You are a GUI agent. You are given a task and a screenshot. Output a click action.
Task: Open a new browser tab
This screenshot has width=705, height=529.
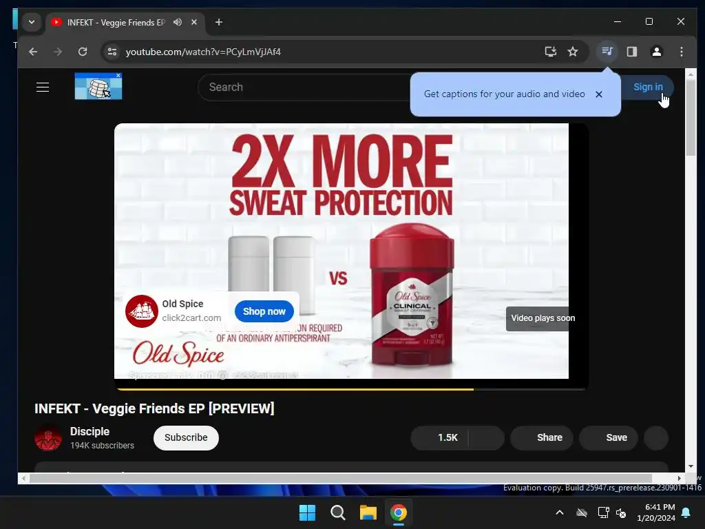pyautogui.click(x=219, y=22)
